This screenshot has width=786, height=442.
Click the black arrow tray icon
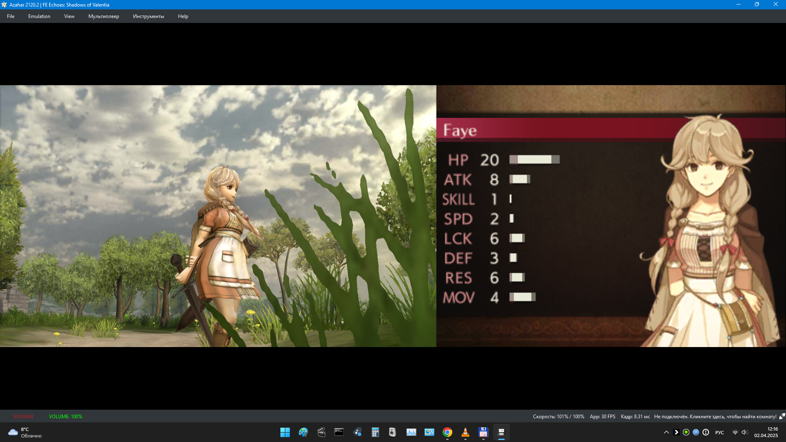[x=676, y=432]
